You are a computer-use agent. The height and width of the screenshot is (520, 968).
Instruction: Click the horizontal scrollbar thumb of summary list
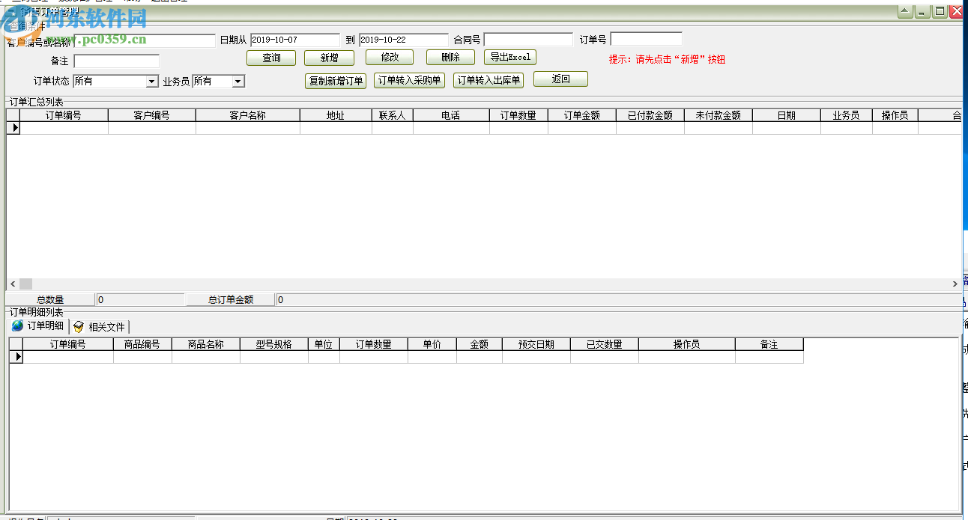click(x=25, y=284)
